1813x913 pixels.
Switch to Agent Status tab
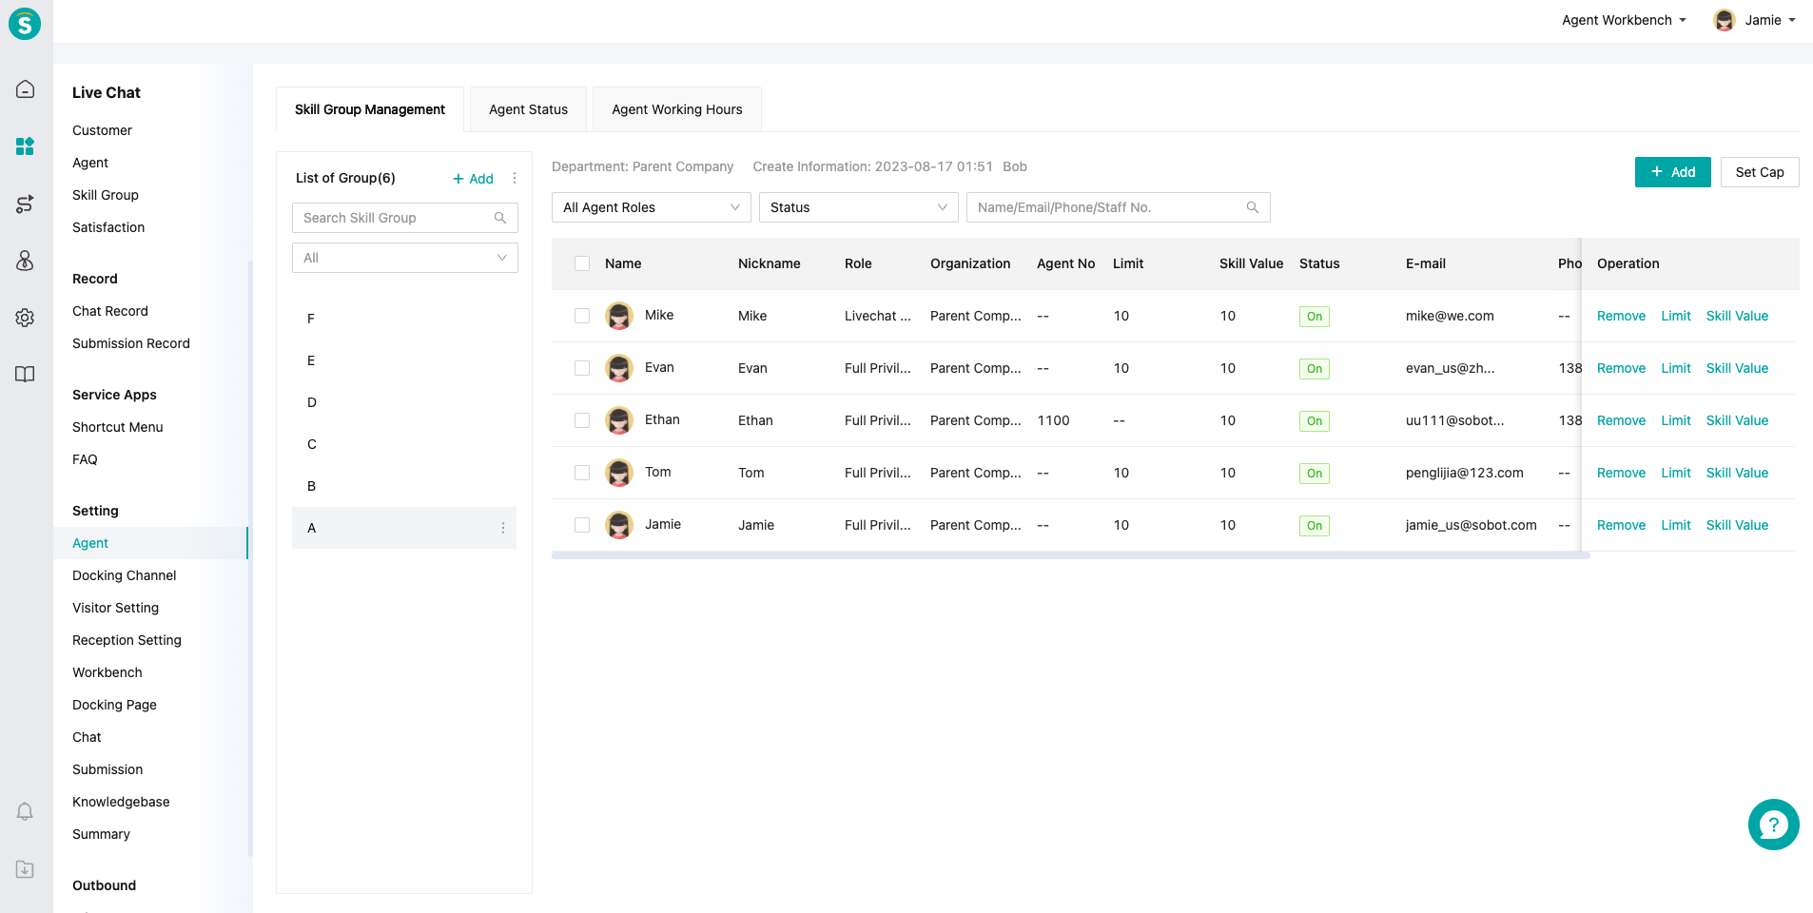pos(528,109)
